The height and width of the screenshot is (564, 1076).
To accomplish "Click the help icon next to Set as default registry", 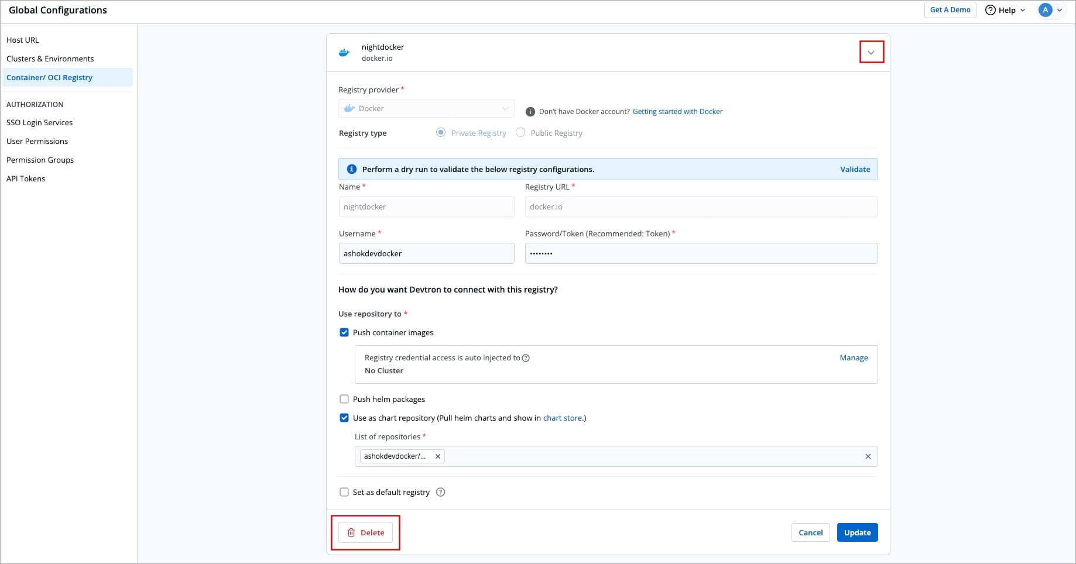I will [x=441, y=492].
